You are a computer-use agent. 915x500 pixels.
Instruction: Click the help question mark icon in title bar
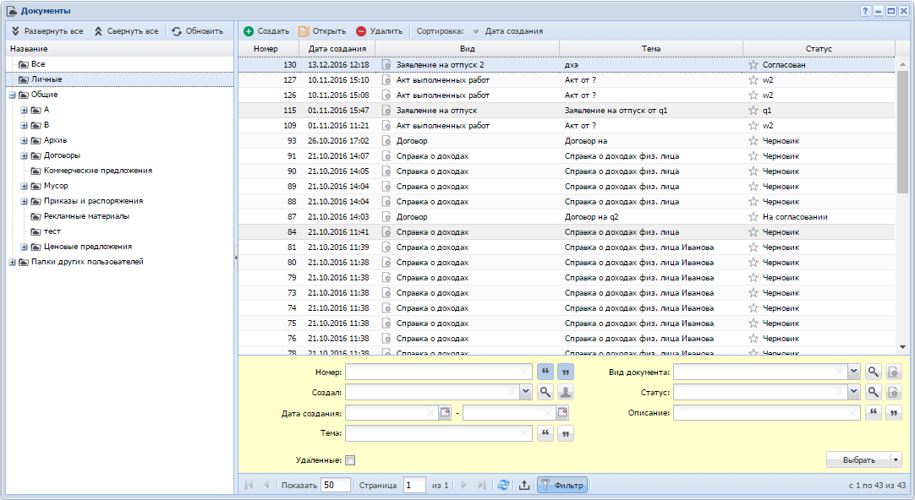click(865, 11)
